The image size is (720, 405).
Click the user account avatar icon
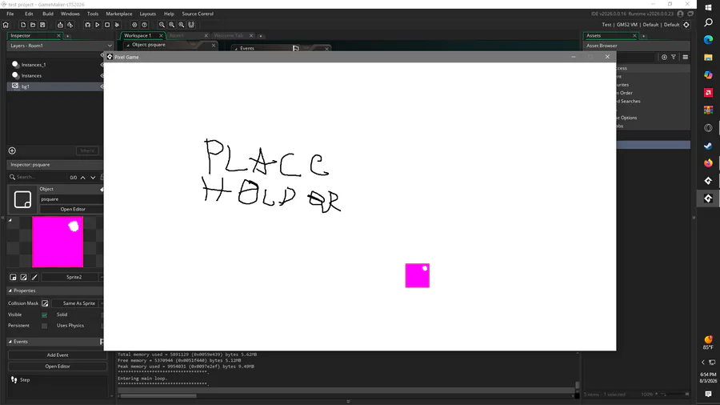click(x=681, y=14)
